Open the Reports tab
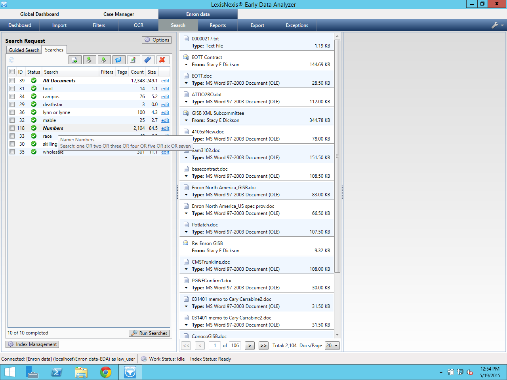 coord(218,25)
